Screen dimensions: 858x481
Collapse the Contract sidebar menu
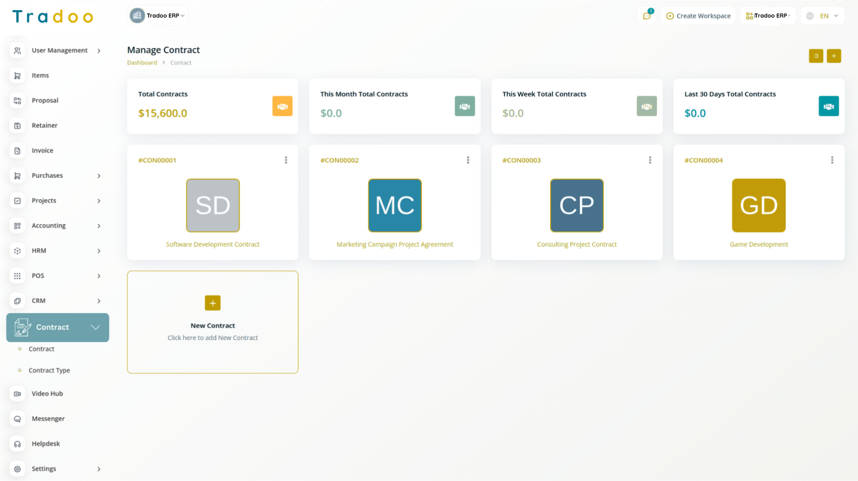point(95,327)
